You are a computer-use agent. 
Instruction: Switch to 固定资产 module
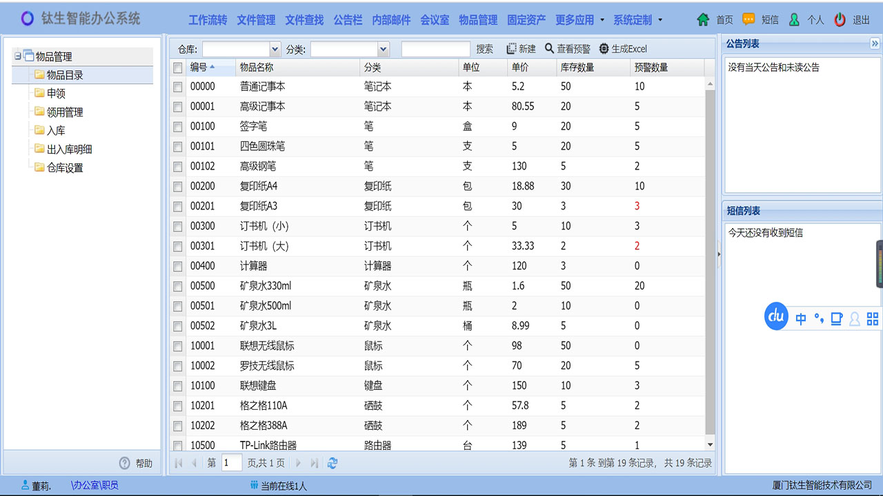pos(526,19)
